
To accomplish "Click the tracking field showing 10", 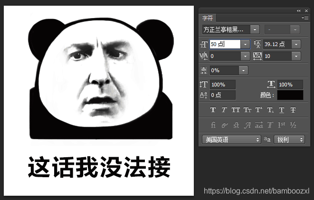I will (277, 56).
